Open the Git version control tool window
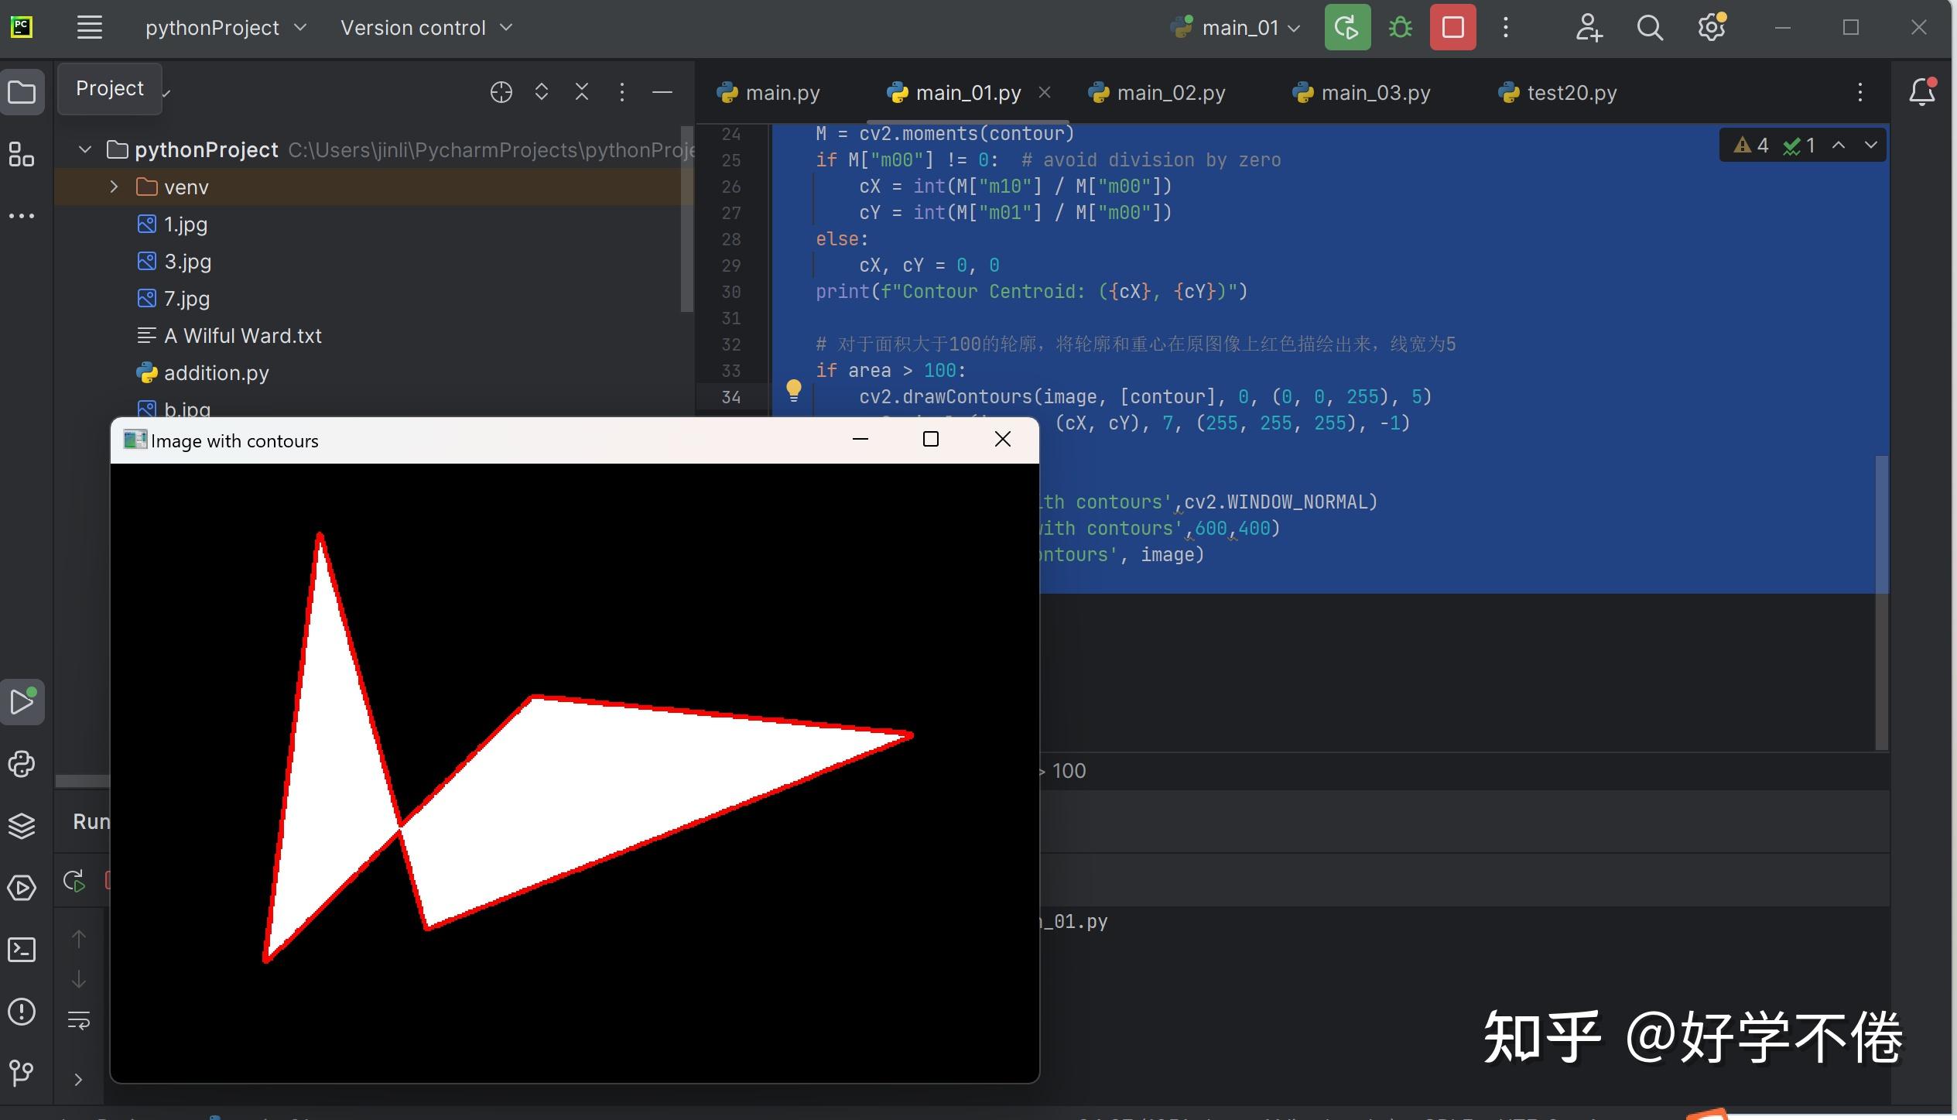Viewport: 1957px width, 1120px height. [22, 1073]
